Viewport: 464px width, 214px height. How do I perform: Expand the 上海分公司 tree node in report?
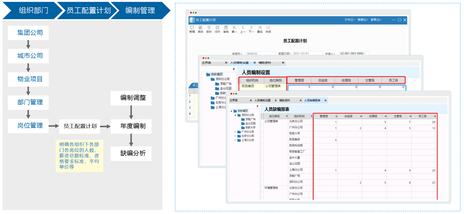tap(235, 140)
